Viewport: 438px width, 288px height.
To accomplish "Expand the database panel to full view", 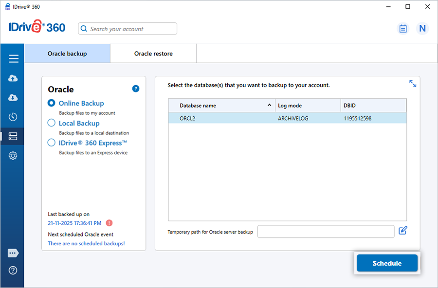I will tap(413, 84).
